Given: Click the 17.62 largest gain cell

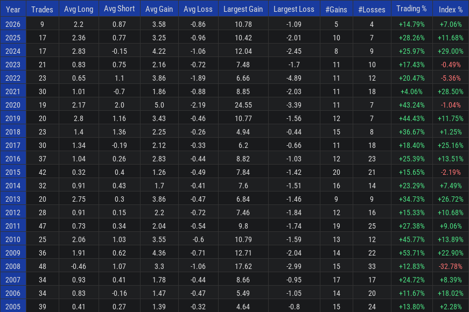Looking at the screenshot, I should tap(243, 266).
